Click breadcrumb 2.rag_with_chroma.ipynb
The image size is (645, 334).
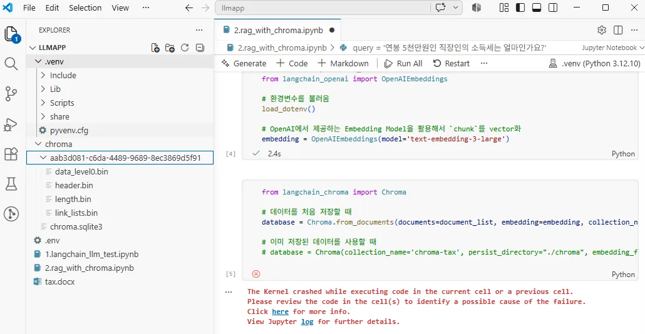point(282,48)
